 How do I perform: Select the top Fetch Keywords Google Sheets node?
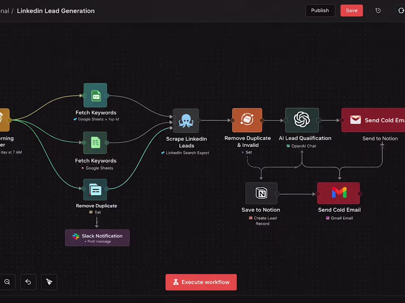point(95,95)
